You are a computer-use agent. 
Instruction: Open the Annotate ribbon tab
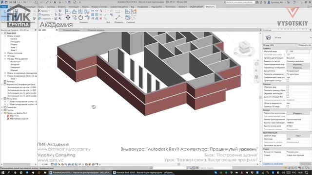(x=74, y=7)
